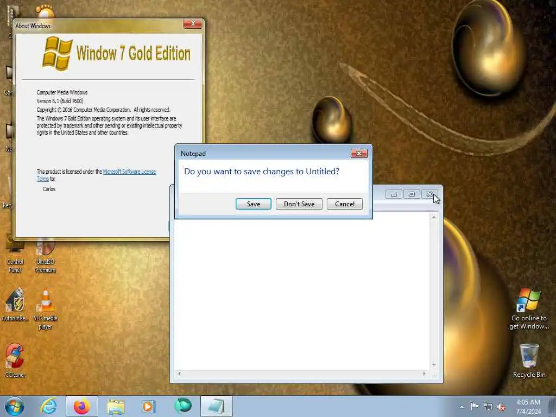Viewport: 556px width, 417px height.
Task: Launch CCleaner desktop icon
Action: click(15, 361)
